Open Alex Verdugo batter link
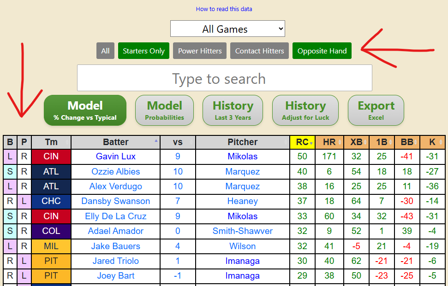 tap(116, 187)
